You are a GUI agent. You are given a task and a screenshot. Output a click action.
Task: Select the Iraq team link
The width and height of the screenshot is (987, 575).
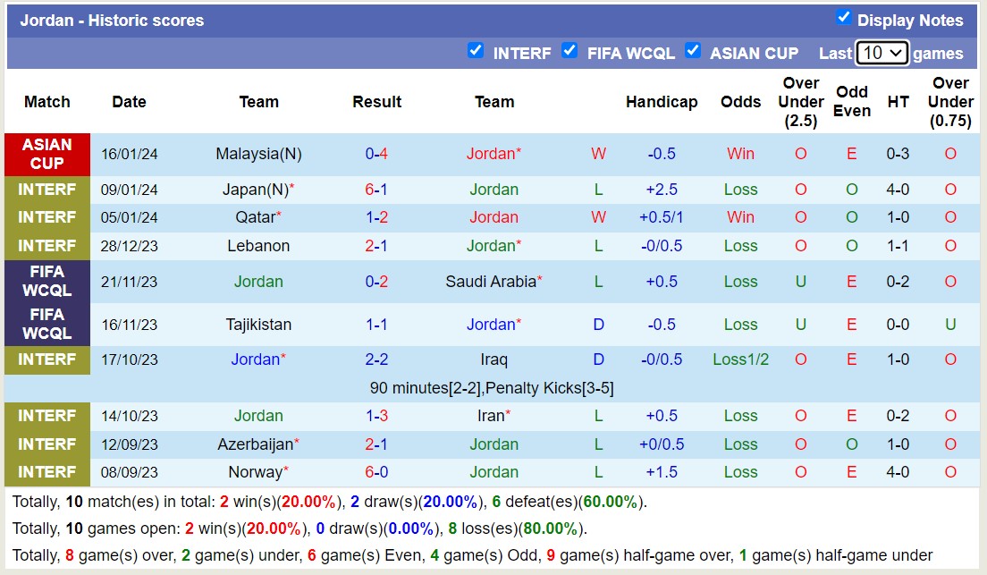pos(494,359)
